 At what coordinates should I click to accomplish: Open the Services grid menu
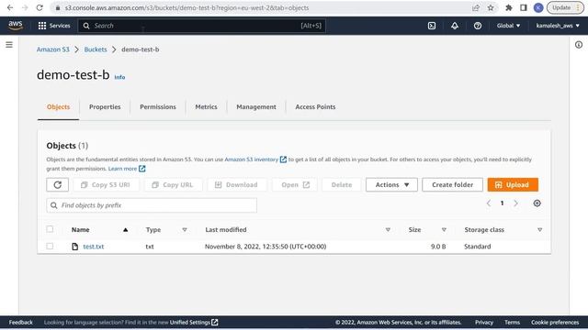[x=54, y=26]
